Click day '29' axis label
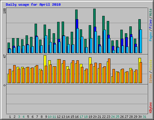The width and height of the screenshot is (154, 120). pyautogui.click(x=135, y=117)
